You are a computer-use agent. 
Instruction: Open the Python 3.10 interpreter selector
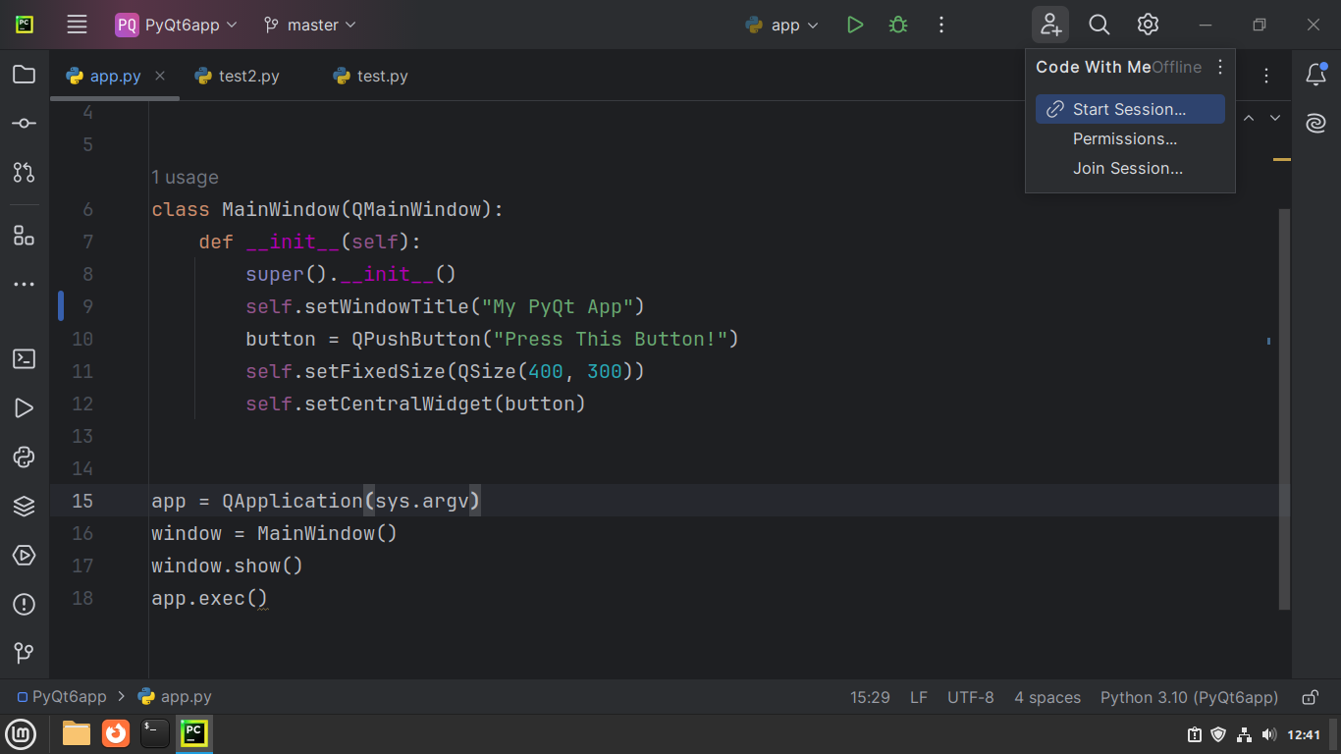[1189, 697]
